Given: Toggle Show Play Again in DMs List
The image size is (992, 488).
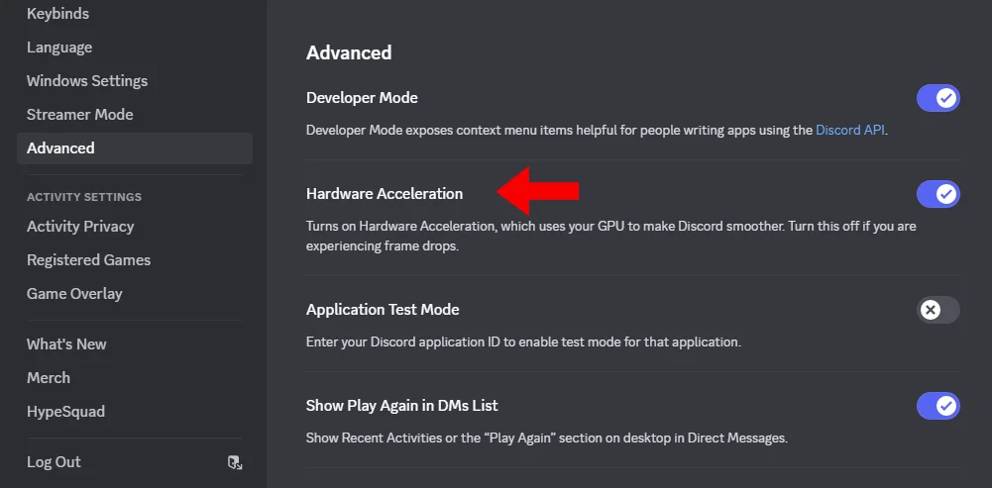Looking at the screenshot, I should pos(938,406).
